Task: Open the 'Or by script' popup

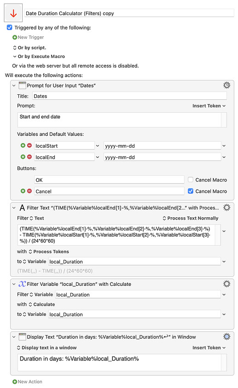Action: (x=29, y=47)
